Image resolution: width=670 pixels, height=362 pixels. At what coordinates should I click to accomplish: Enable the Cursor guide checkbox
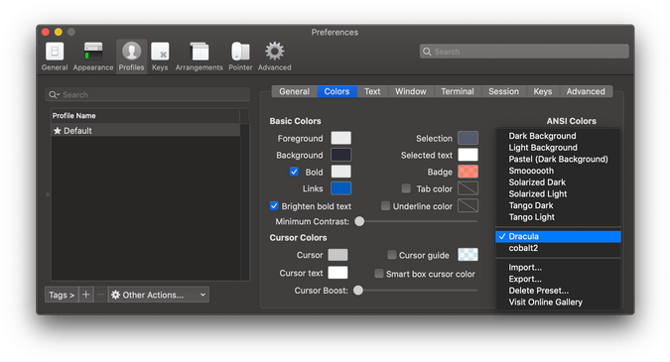pos(391,255)
